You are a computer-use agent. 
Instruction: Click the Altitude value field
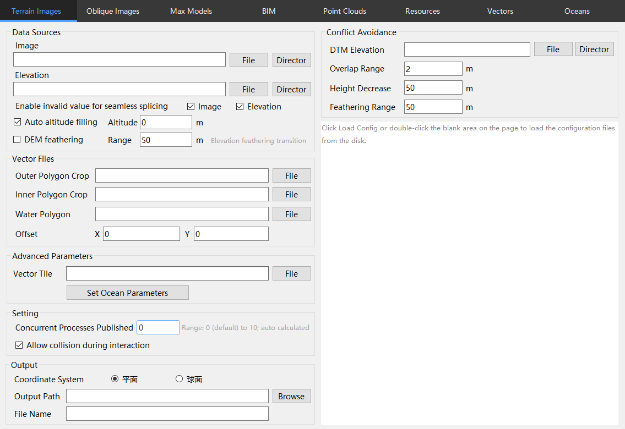[166, 122]
